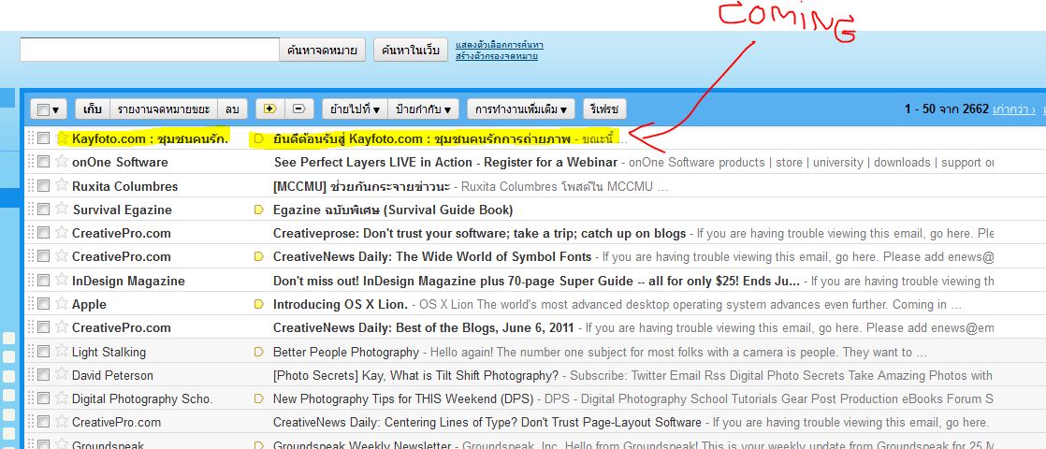Click the importance marker on the Kayfoto.com email
Screen dimensions: 1046x449
(259, 139)
